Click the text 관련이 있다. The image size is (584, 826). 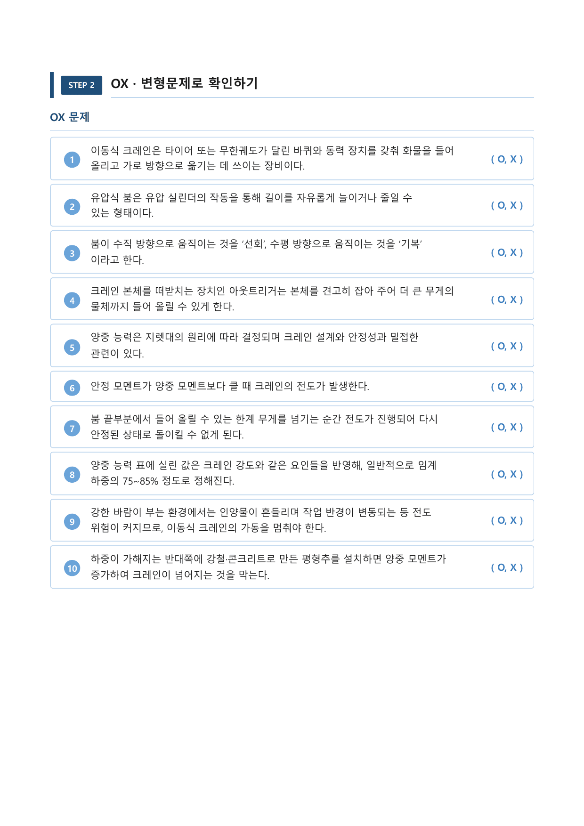pyautogui.click(x=117, y=354)
